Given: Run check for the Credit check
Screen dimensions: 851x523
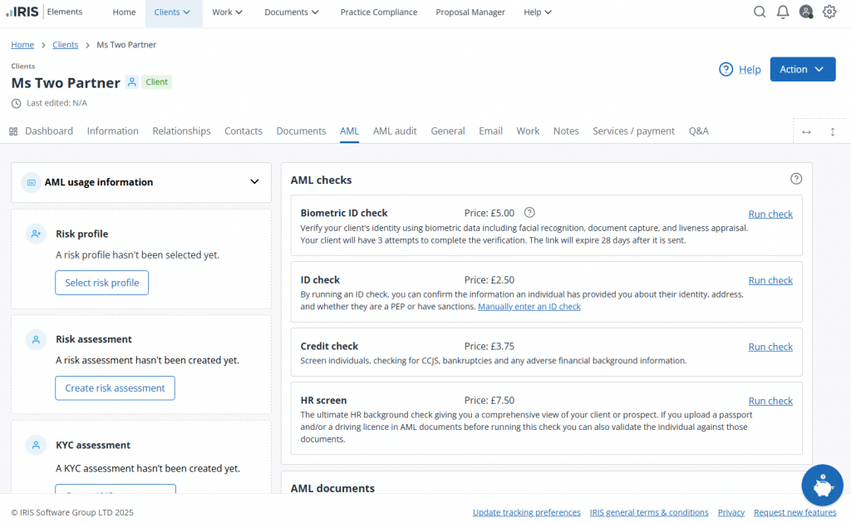Looking at the screenshot, I should 770,347.
